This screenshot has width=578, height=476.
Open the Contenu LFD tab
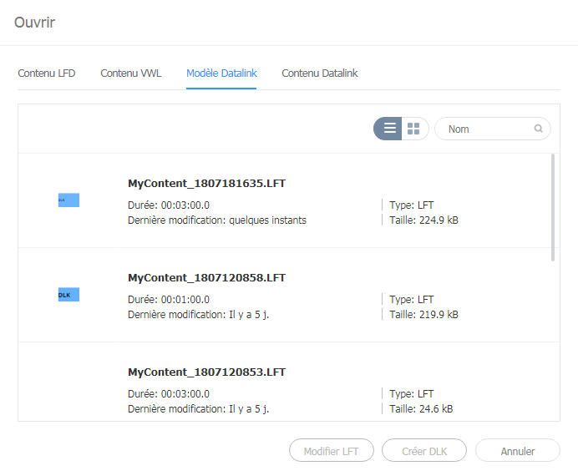click(x=47, y=73)
